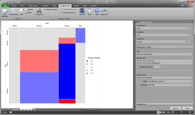Screen dimensions: 195x115
Task: Open the Test Pearson chi-squared dropdown
Action: pyautogui.click(x=165, y=54)
